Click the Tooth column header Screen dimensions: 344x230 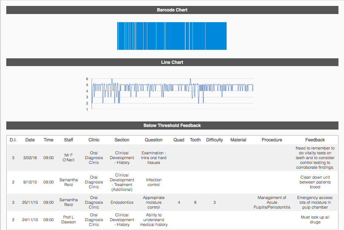[x=195, y=140]
